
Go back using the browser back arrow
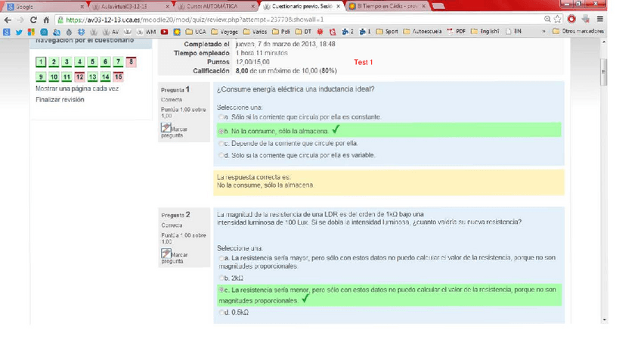coord(8,20)
